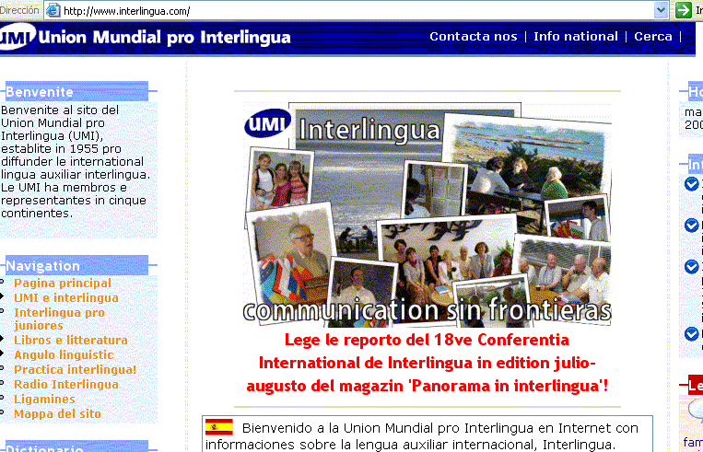Click the Navigation section heading
Screen dimensions: 703x452
tap(76, 265)
